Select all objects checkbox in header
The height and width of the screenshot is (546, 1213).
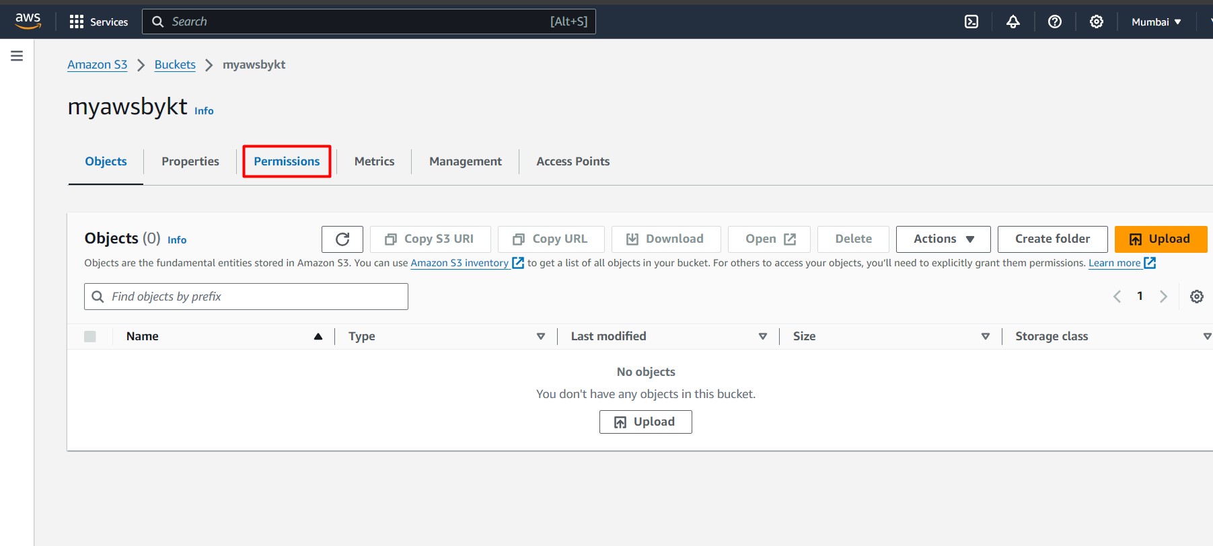pos(90,336)
